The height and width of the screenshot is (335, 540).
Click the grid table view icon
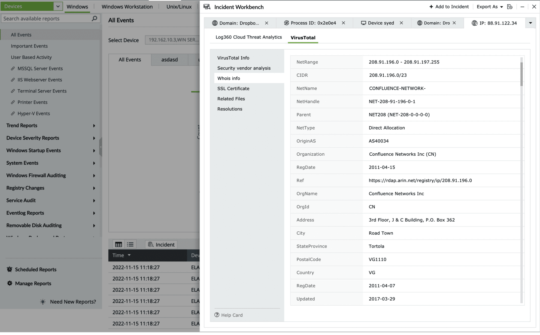(x=118, y=245)
